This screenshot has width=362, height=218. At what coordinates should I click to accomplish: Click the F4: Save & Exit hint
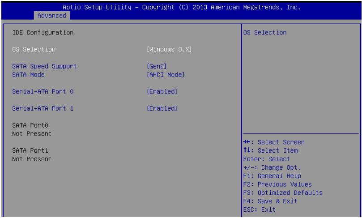pos(270,201)
